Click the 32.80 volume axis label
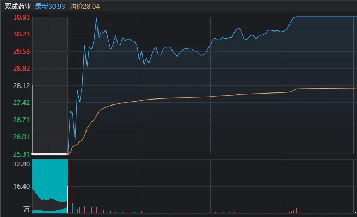357x217 pixels. (22, 164)
